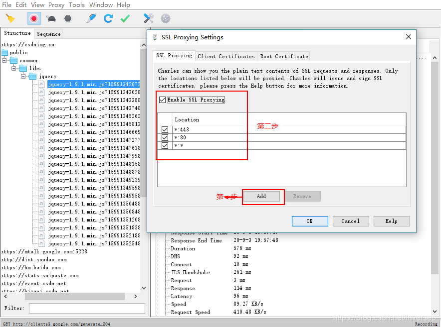The width and height of the screenshot is (441, 327).
Task: Collapse the libs folder node
Action: pyautogui.click(x=14, y=68)
